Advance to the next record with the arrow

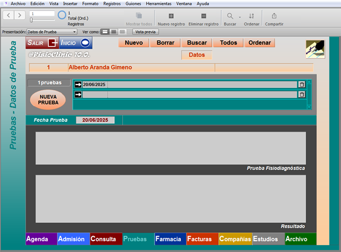coord(19,15)
